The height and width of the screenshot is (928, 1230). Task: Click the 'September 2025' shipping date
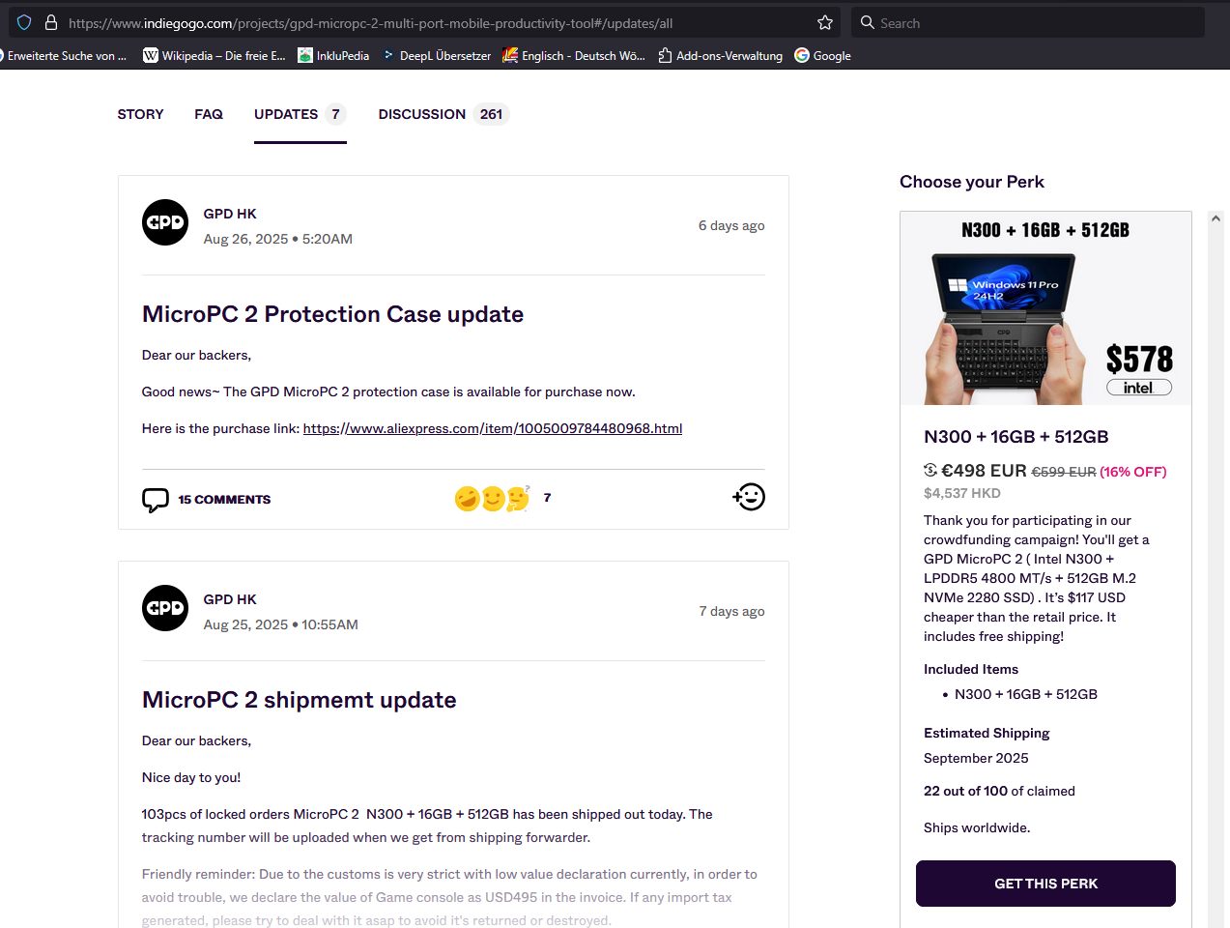[976, 758]
